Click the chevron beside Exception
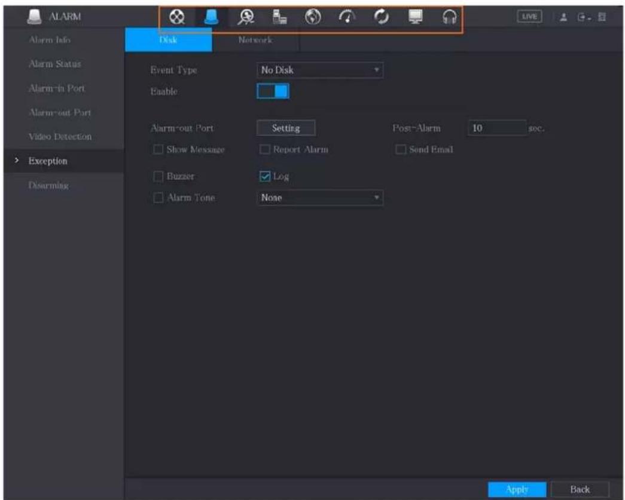The width and height of the screenshot is (625, 500). [x=16, y=161]
